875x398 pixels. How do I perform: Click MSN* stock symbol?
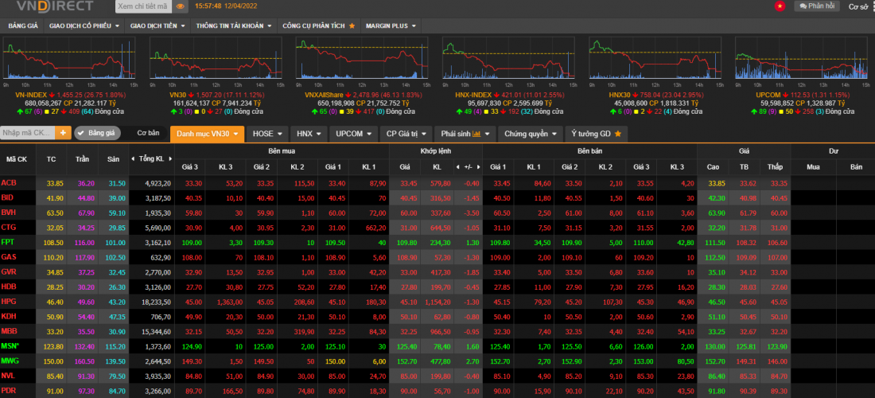coord(10,346)
